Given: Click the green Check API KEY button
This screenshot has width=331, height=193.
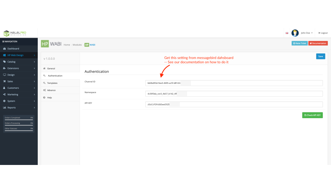Looking at the screenshot, I should pos(312,115).
